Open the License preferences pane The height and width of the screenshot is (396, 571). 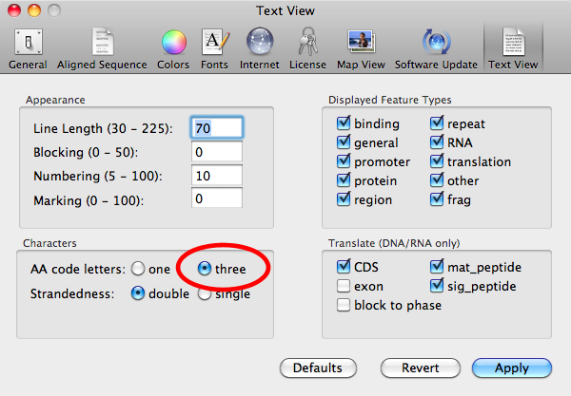(306, 47)
